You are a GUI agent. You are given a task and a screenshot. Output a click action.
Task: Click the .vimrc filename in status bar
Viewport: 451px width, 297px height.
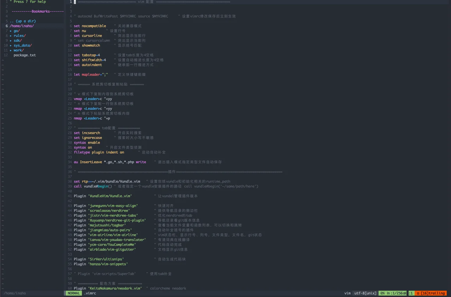90,293
